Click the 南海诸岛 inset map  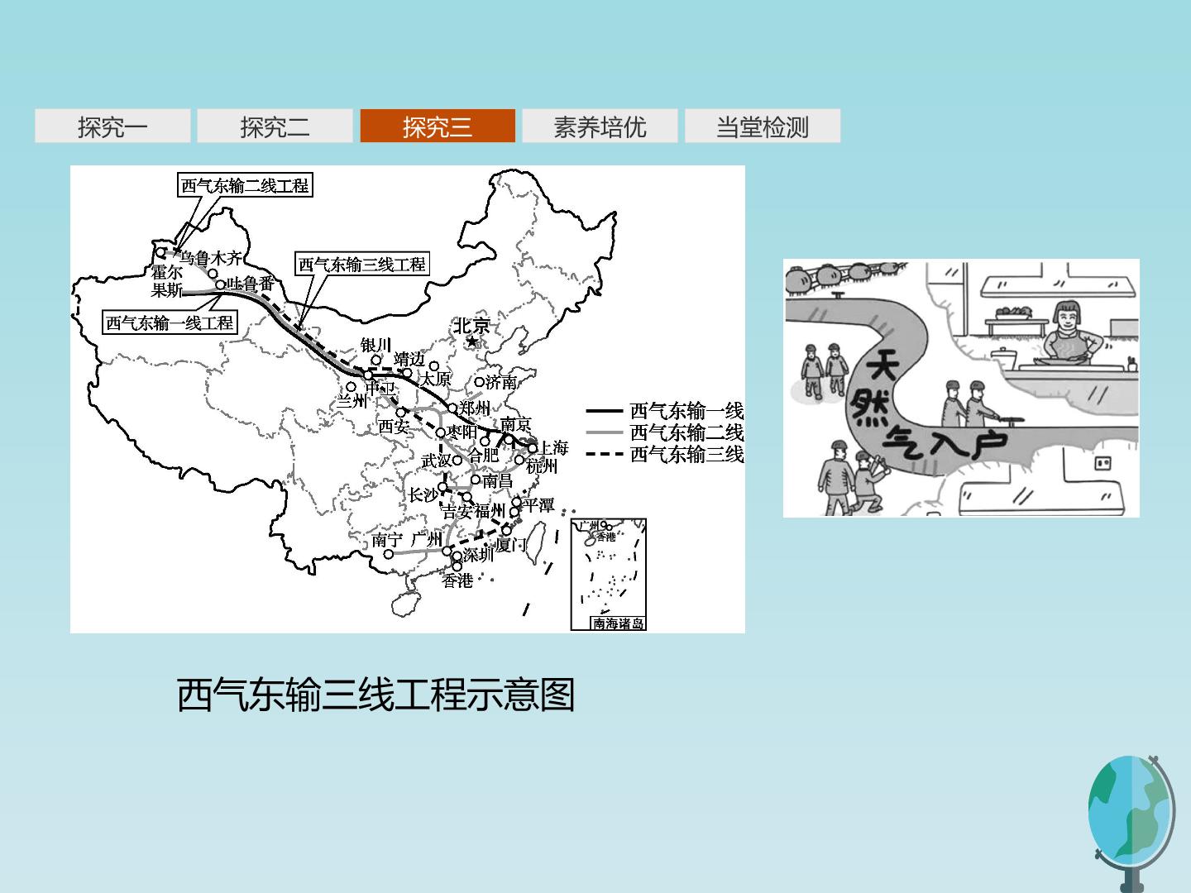point(609,575)
